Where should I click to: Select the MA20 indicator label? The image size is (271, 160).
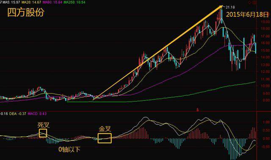pyautogui.click(x=31, y=3)
